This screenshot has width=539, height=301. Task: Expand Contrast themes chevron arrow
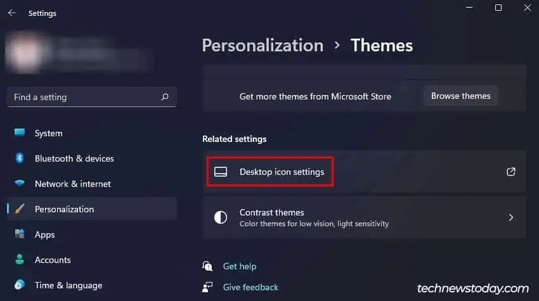click(x=511, y=217)
